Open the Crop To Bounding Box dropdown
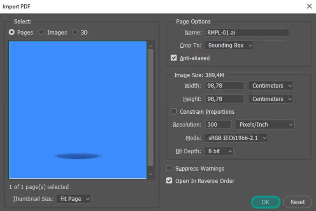 pos(229,46)
